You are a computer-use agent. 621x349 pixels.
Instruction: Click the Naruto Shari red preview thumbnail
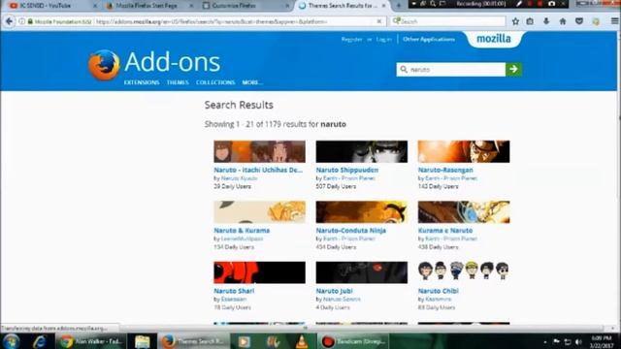259,271
